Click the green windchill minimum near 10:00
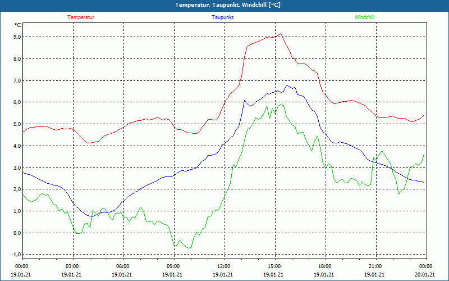 189,248
